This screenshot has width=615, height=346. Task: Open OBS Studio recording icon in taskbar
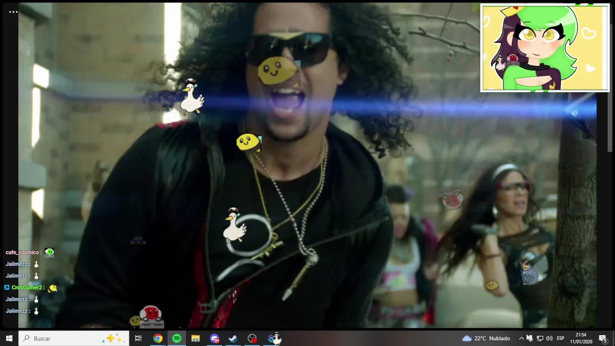tap(252, 338)
